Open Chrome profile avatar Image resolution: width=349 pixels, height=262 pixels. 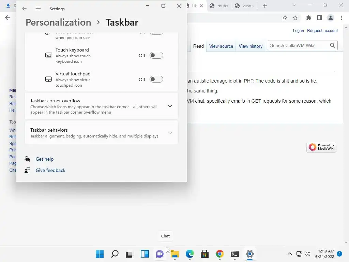[331, 18]
